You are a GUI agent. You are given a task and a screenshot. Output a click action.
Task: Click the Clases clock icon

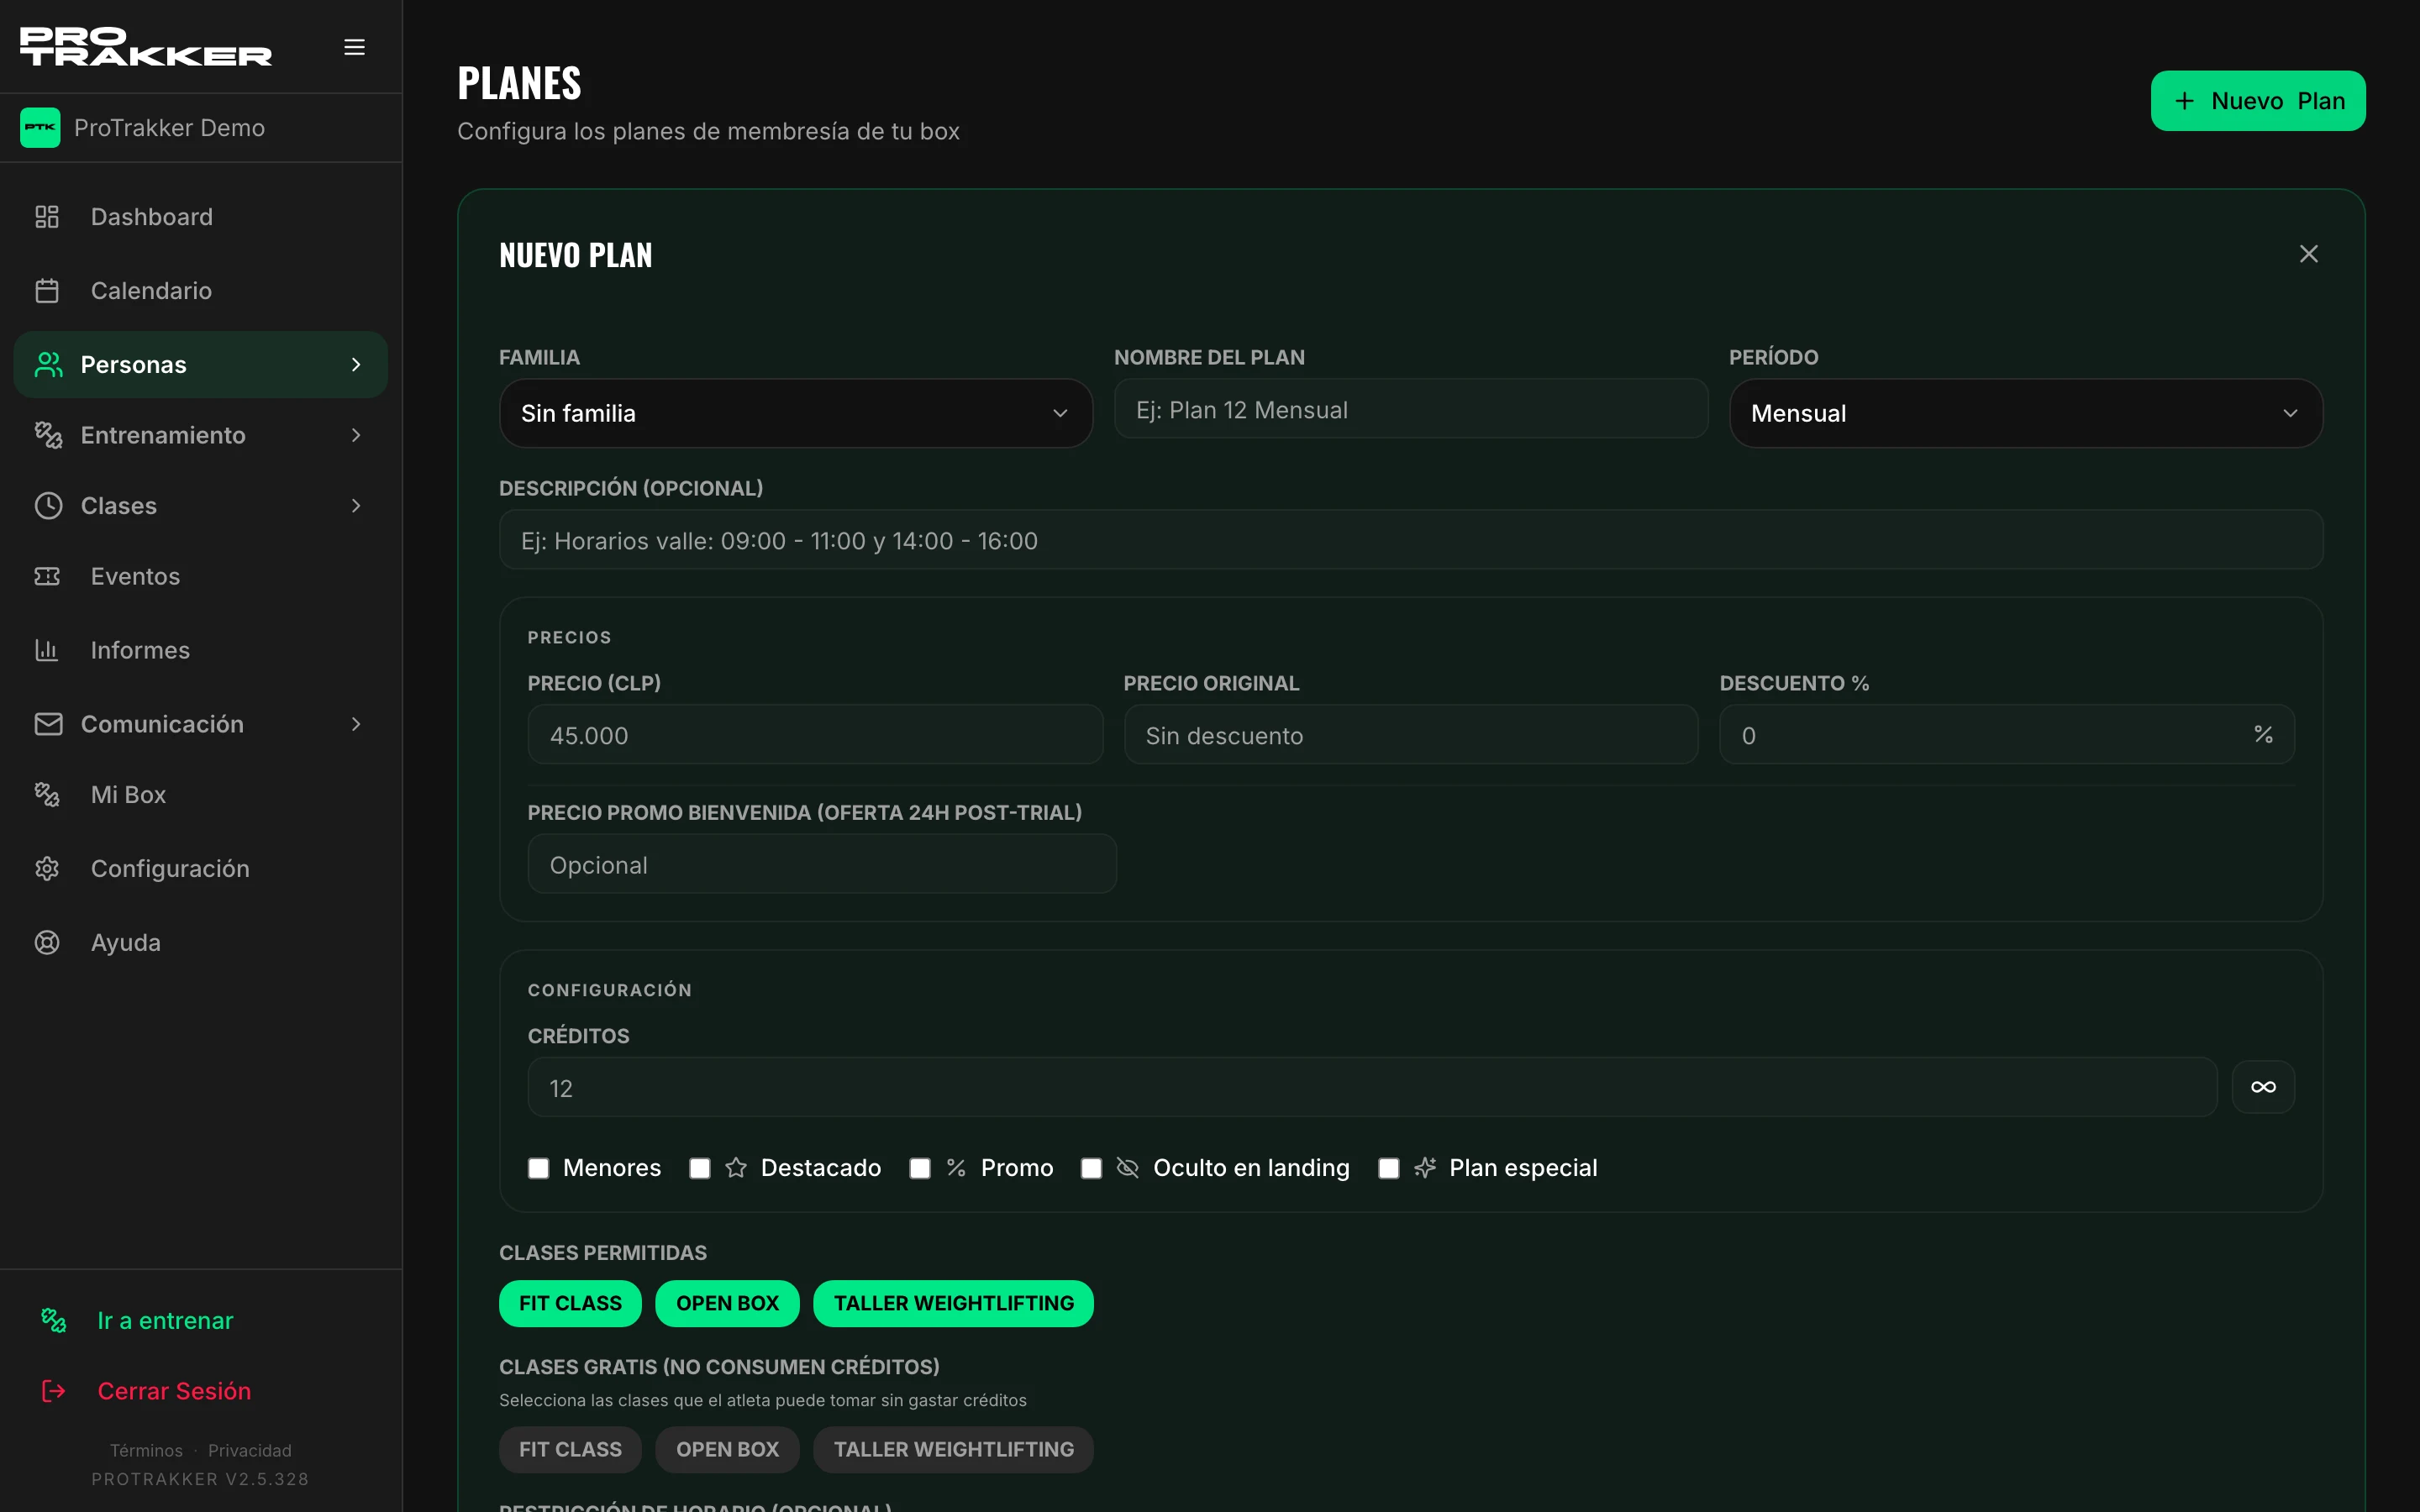[x=48, y=506]
